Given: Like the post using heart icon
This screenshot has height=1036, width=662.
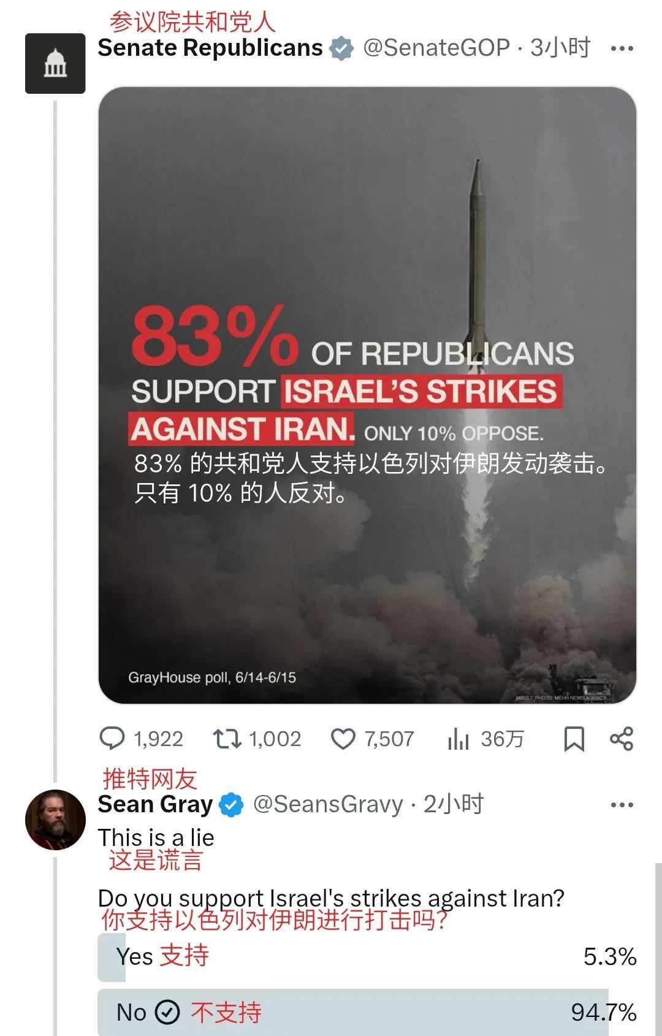Looking at the screenshot, I should click(x=343, y=739).
